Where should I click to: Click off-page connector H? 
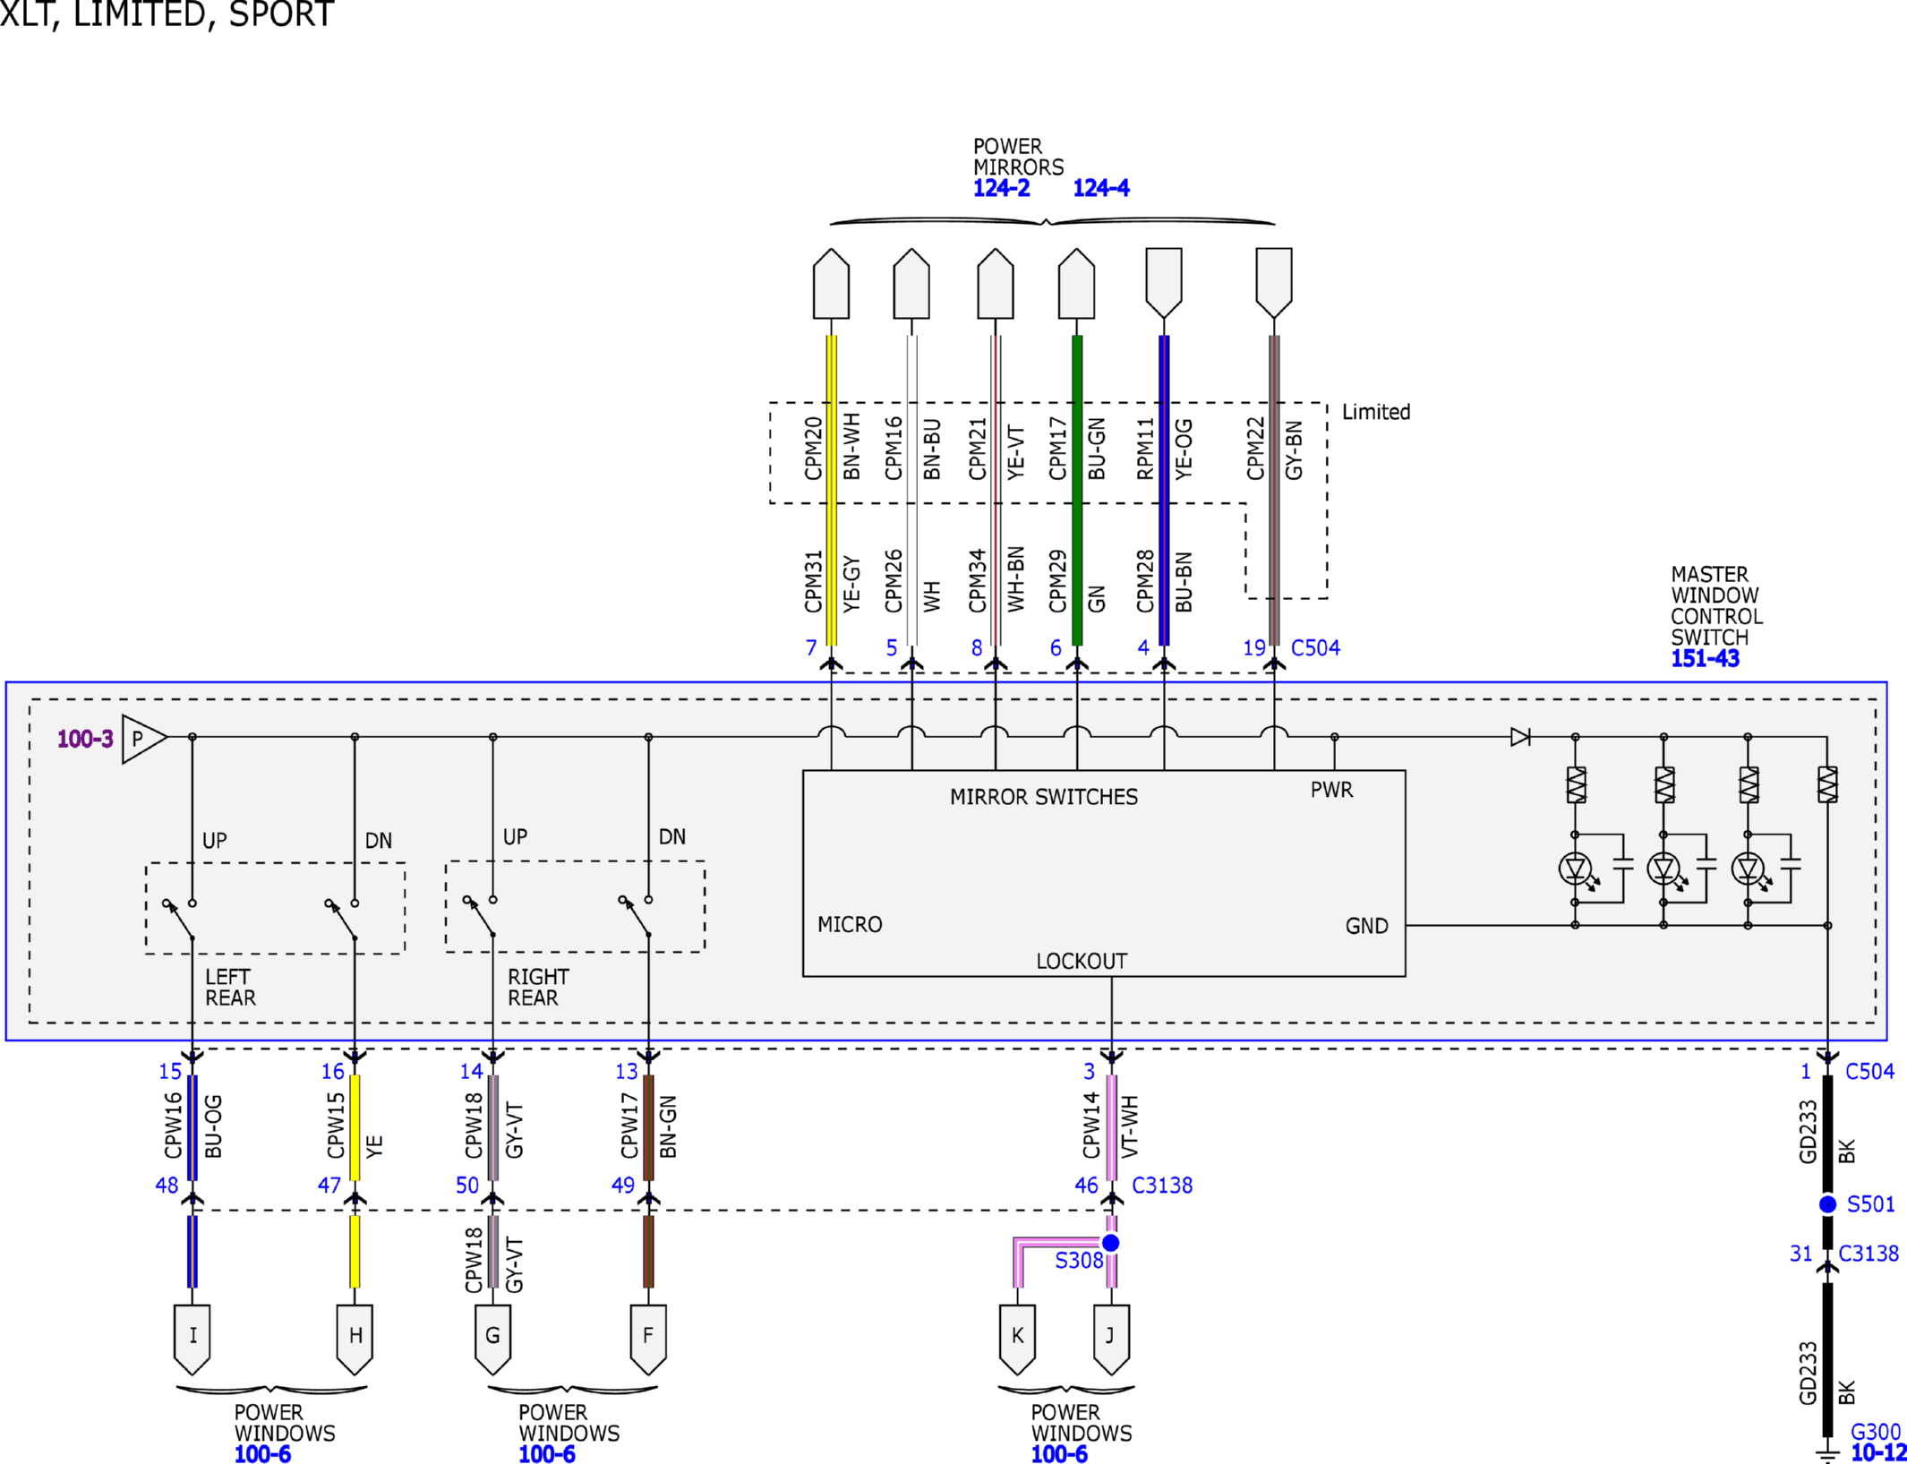(355, 1340)
